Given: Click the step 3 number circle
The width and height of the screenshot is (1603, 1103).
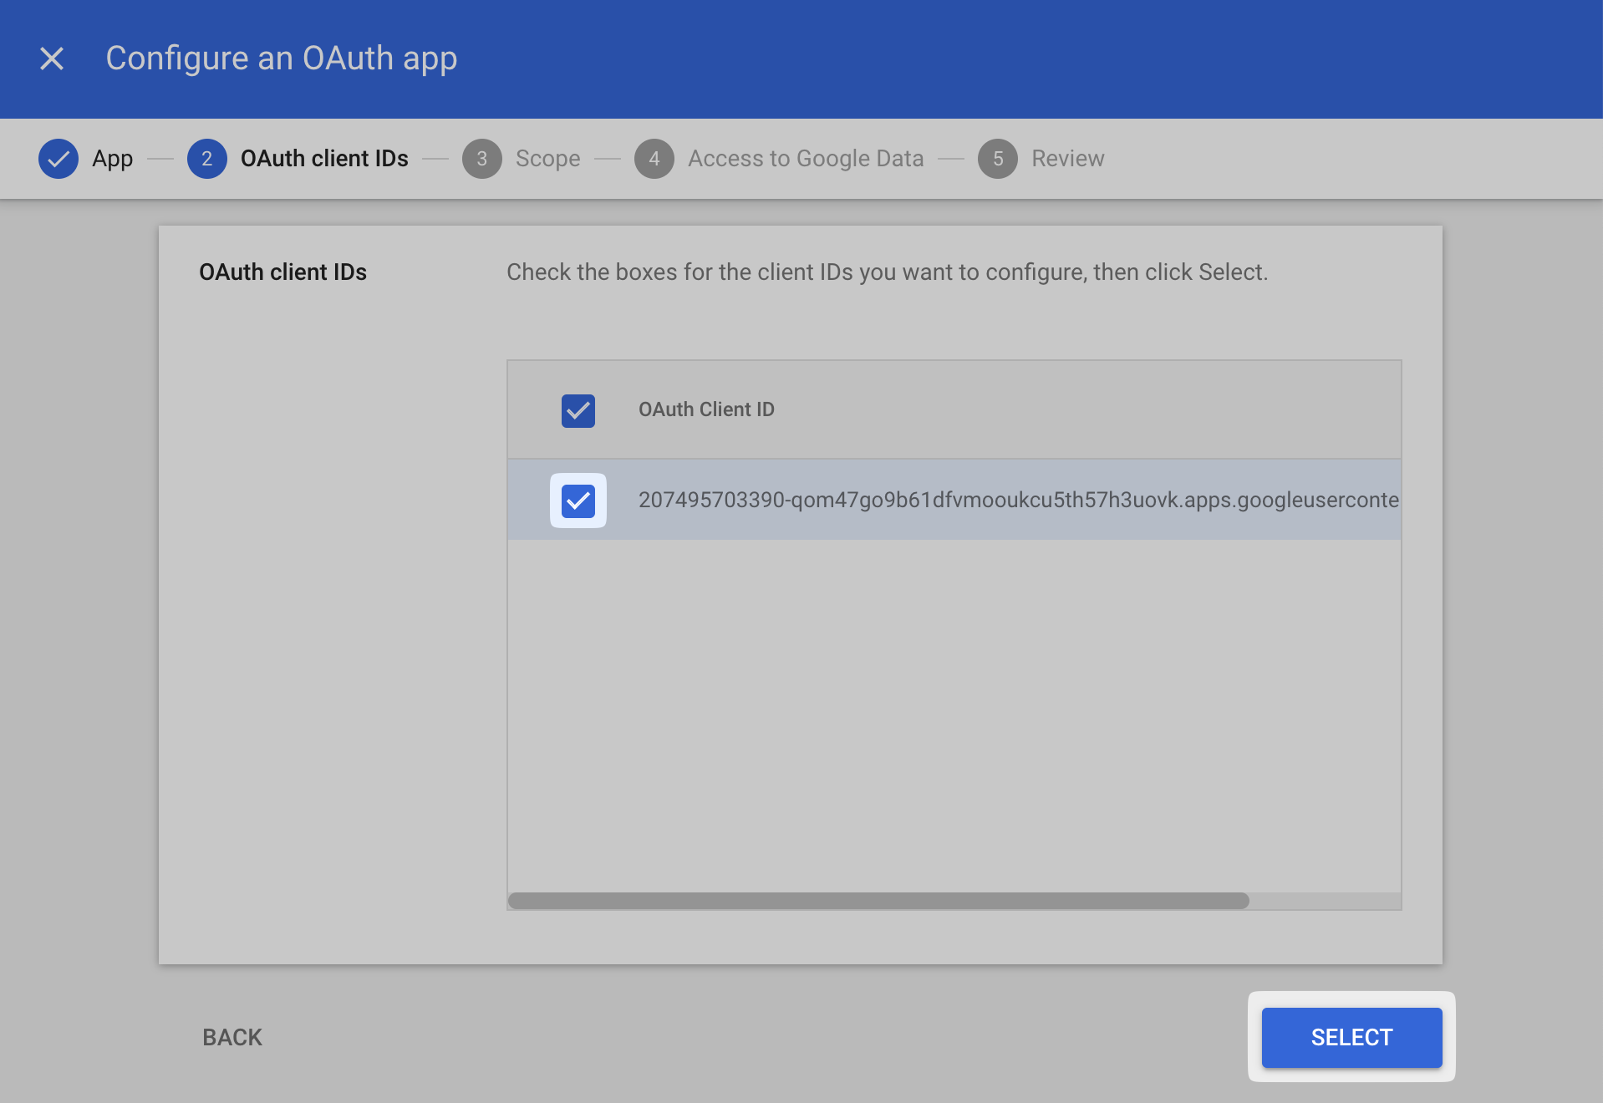Looking at the screenshot, I should point(481,159).
